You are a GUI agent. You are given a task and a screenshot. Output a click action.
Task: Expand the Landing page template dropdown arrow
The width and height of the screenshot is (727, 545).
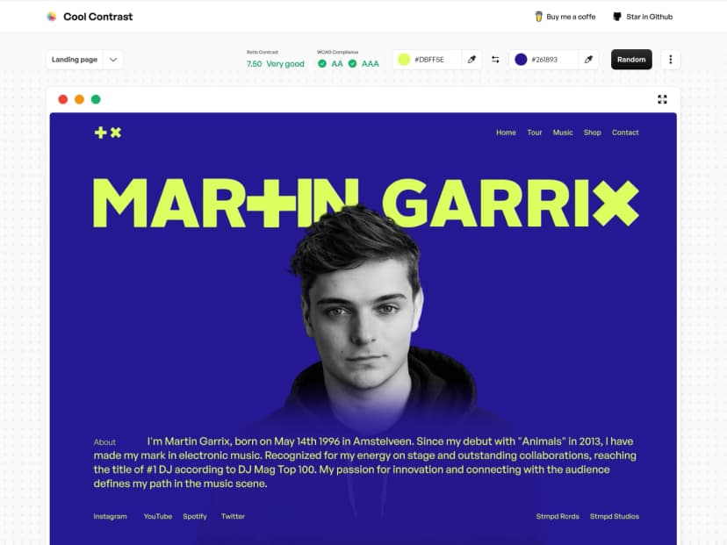(113, 60)
